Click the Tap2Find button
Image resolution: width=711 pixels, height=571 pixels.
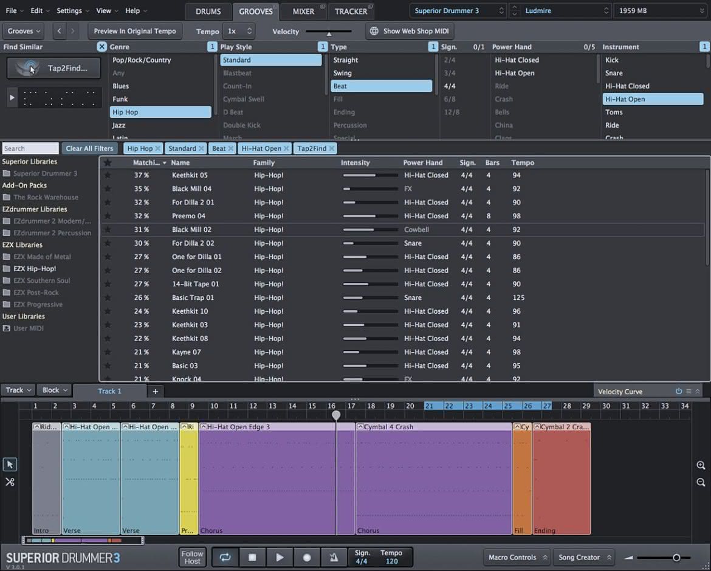(53, 68)
